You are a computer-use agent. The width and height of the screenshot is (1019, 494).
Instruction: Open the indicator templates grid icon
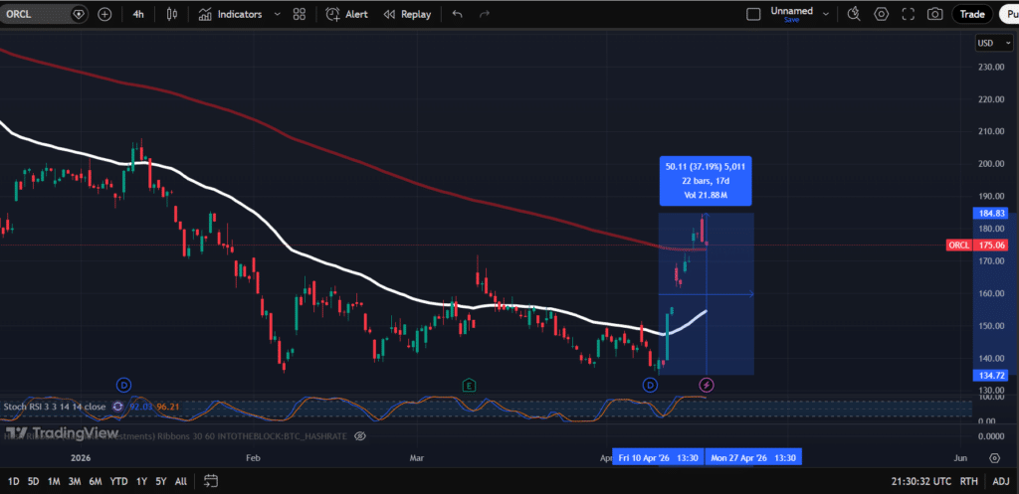tap(300, 14)
